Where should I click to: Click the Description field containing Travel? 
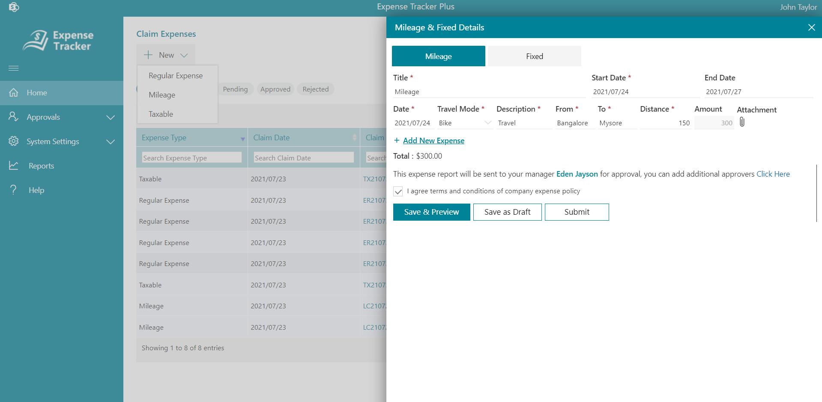click(x=524, y=123)
